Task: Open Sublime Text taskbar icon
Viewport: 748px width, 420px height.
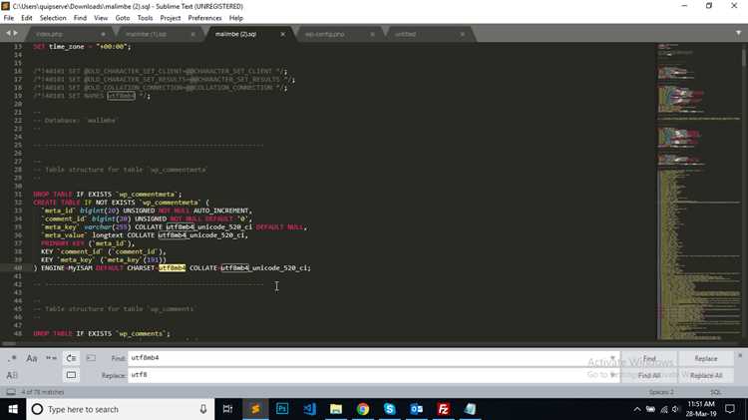Action: click(x=255, y=409)
